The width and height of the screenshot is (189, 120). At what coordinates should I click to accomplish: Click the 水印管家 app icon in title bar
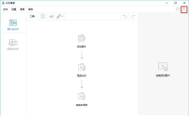(x=3, y=3)
